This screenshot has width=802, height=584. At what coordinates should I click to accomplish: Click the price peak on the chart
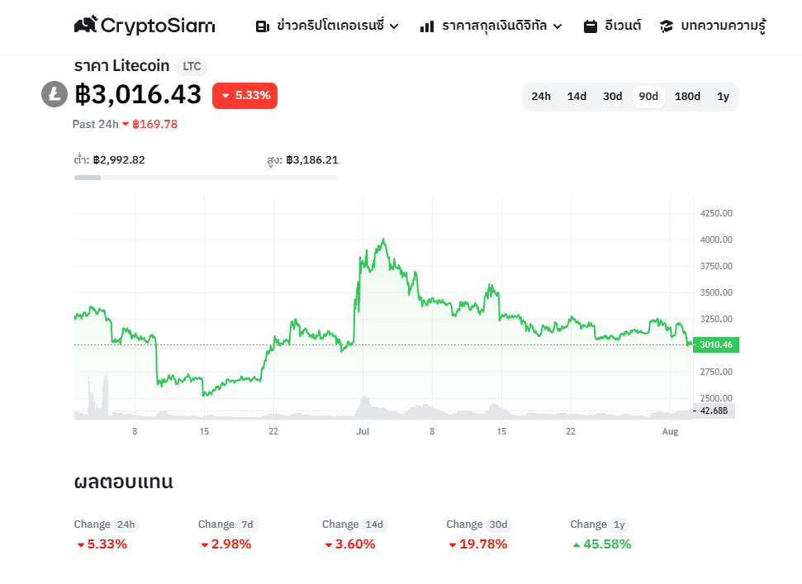pos(383,240)
